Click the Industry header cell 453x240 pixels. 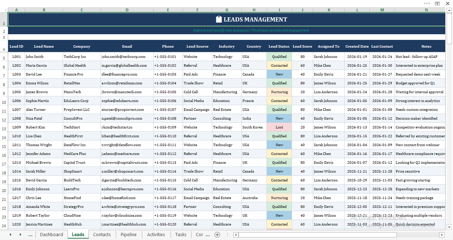pyautogui.click(x=226, y=46)
